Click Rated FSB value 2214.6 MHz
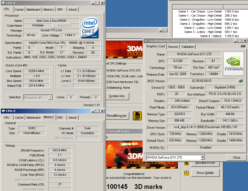The width and height of the screenshot is (248, 191). pyautogui.click(x=37, y=85)
